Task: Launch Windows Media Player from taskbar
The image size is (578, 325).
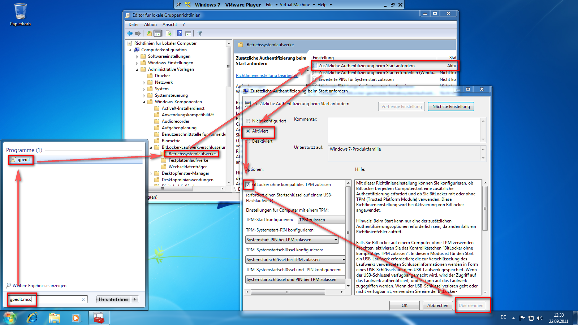Action: coord(76,318)
